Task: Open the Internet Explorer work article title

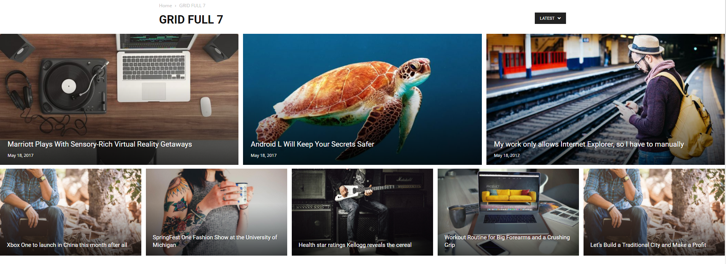Action: pos(589,144)
